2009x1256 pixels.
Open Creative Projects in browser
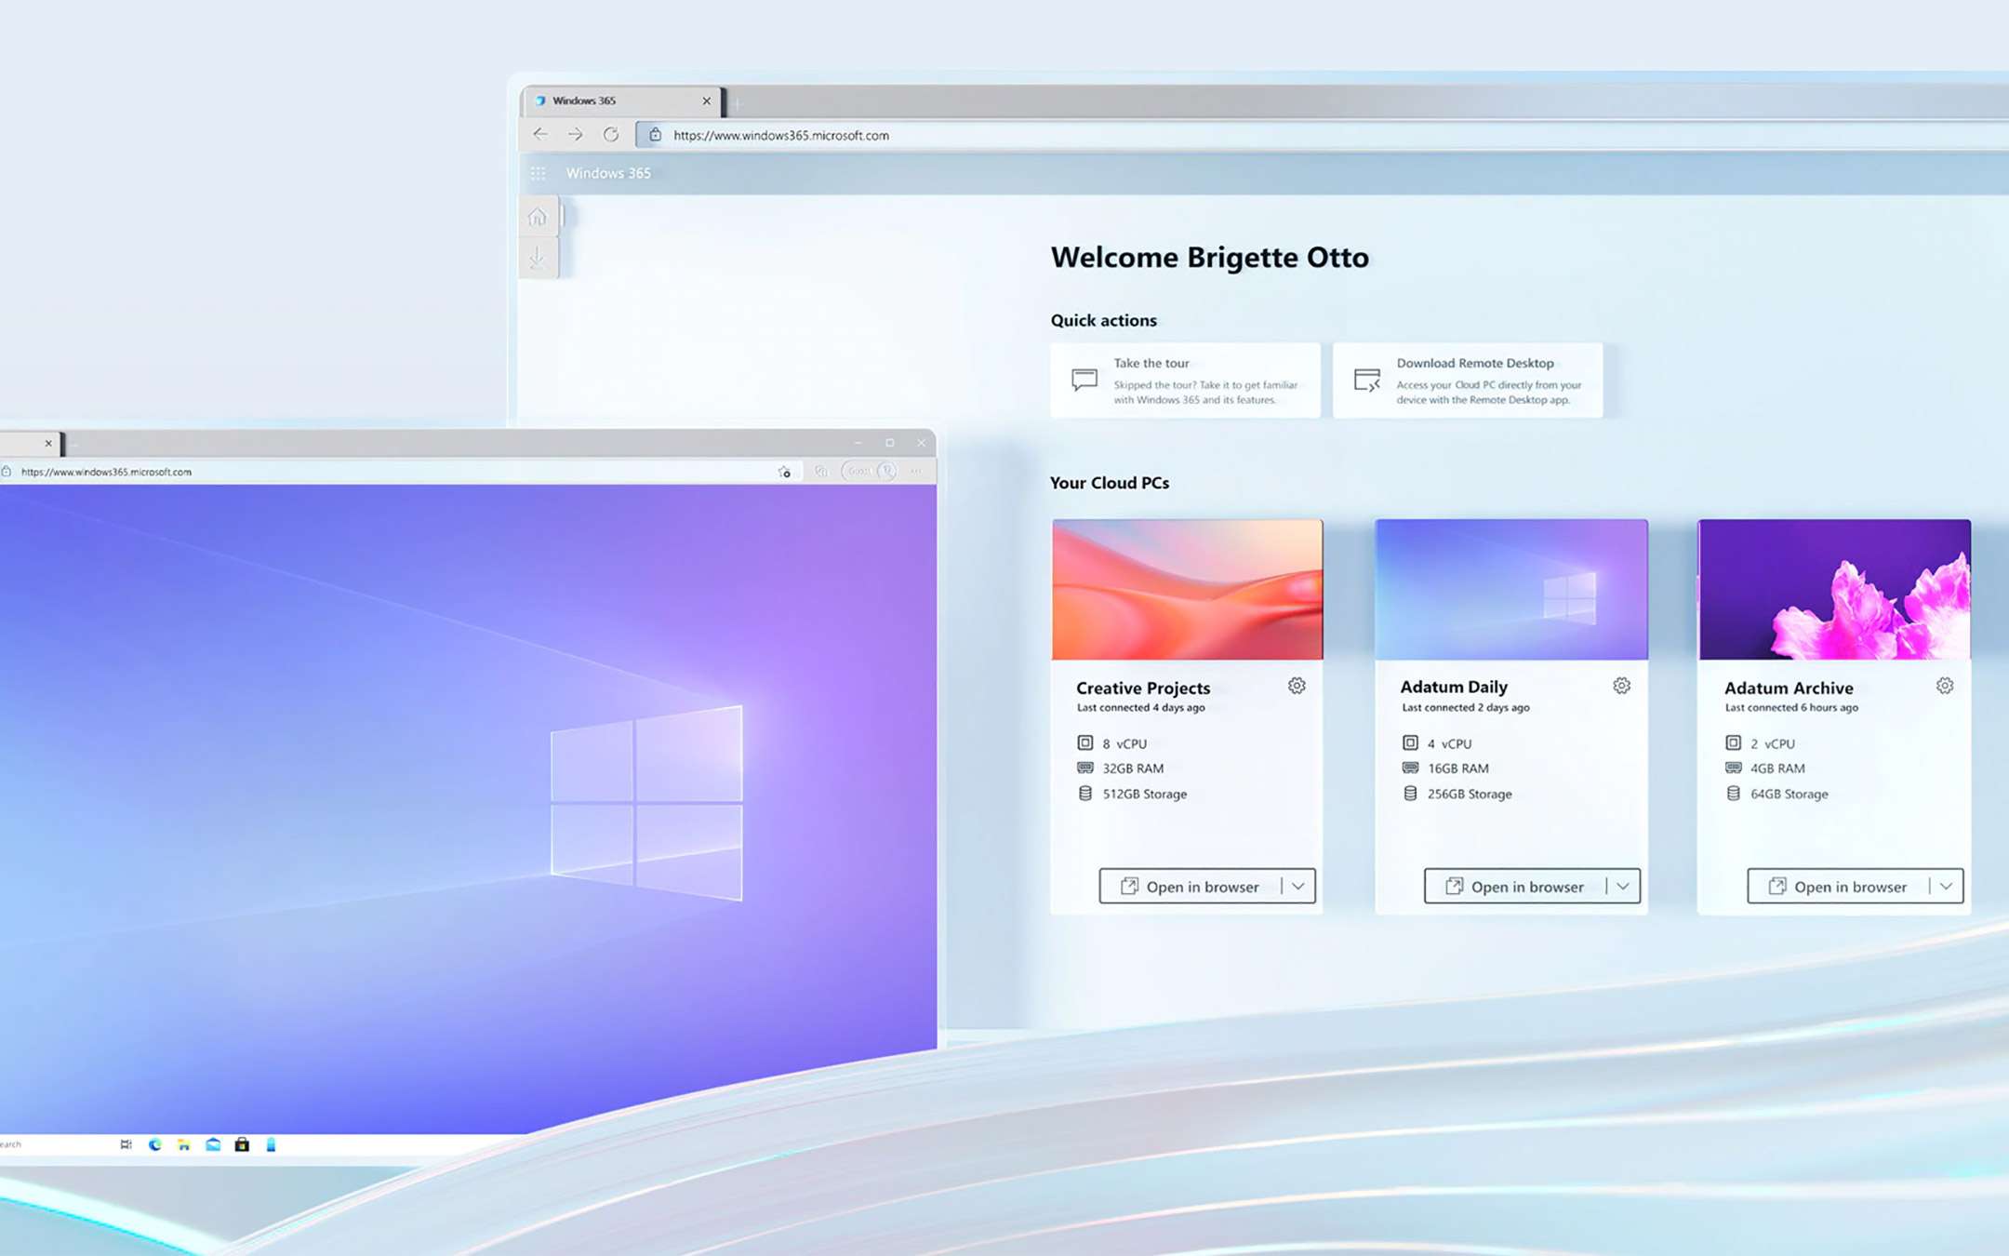[x=1191, y=887]
